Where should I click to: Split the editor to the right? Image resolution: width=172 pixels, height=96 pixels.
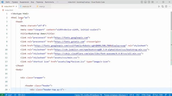coord(166,6)
